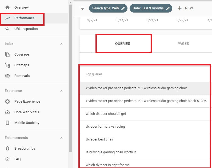212x168 pixels.
Task: Click the Removals crossed-eye icon
Action: (7, 76)
